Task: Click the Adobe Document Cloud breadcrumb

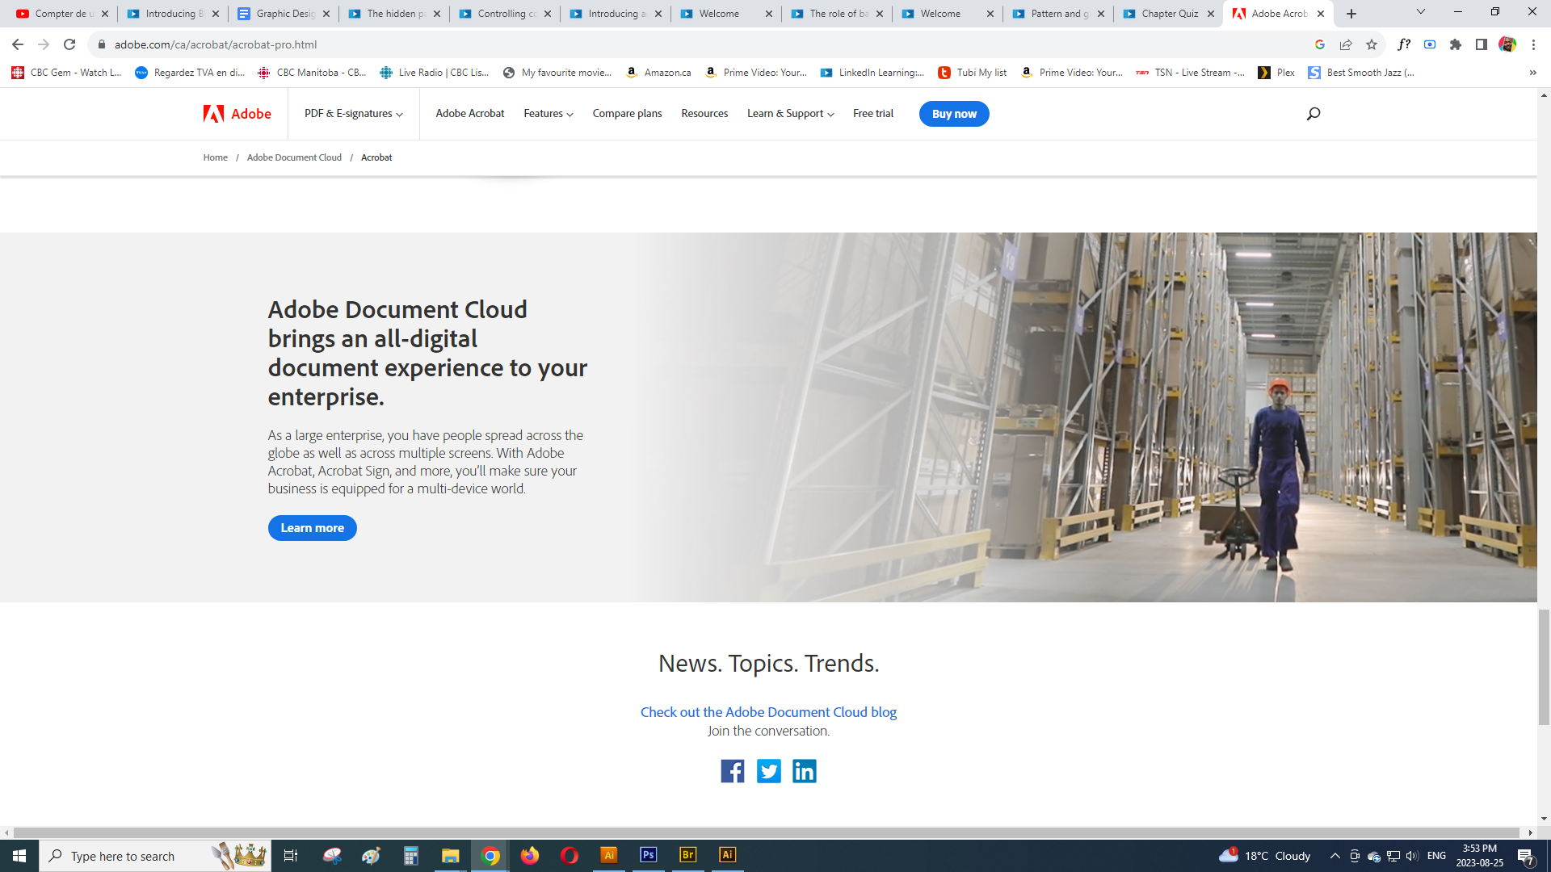Action: click(294, 157)
